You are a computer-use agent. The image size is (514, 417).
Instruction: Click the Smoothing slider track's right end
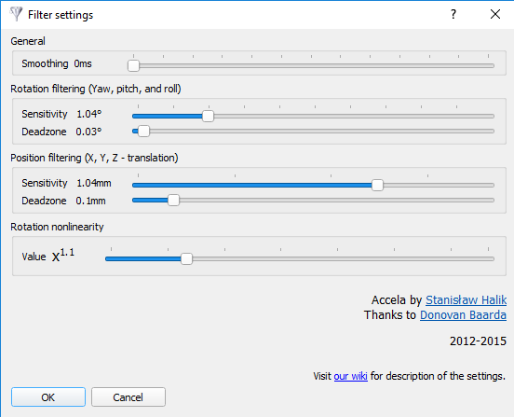[x=491, y=65]
